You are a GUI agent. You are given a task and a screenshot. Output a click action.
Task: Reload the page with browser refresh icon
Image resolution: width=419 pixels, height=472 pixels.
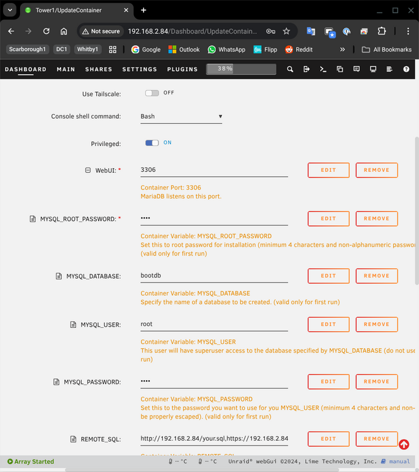click(46, 31)
